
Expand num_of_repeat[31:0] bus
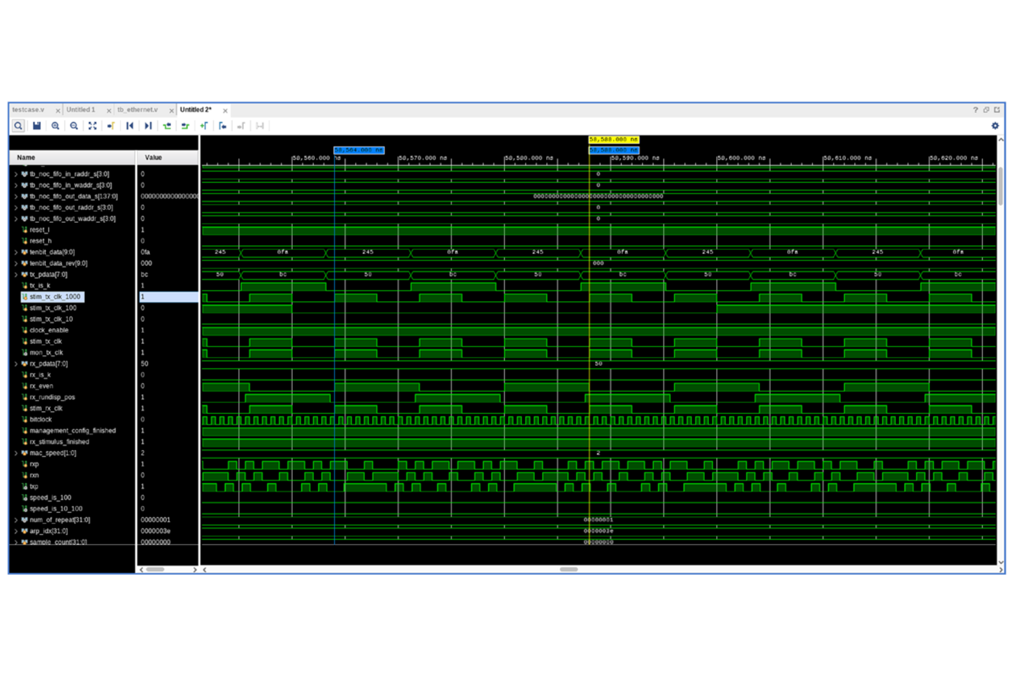pos(16,520)
